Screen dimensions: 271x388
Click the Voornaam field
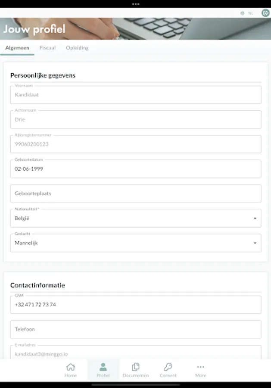tap(136, 95)
